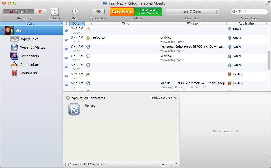271x168 pixels.
Task: Pause monitoring with the orange pause button
Action: (x=40, y=12)
